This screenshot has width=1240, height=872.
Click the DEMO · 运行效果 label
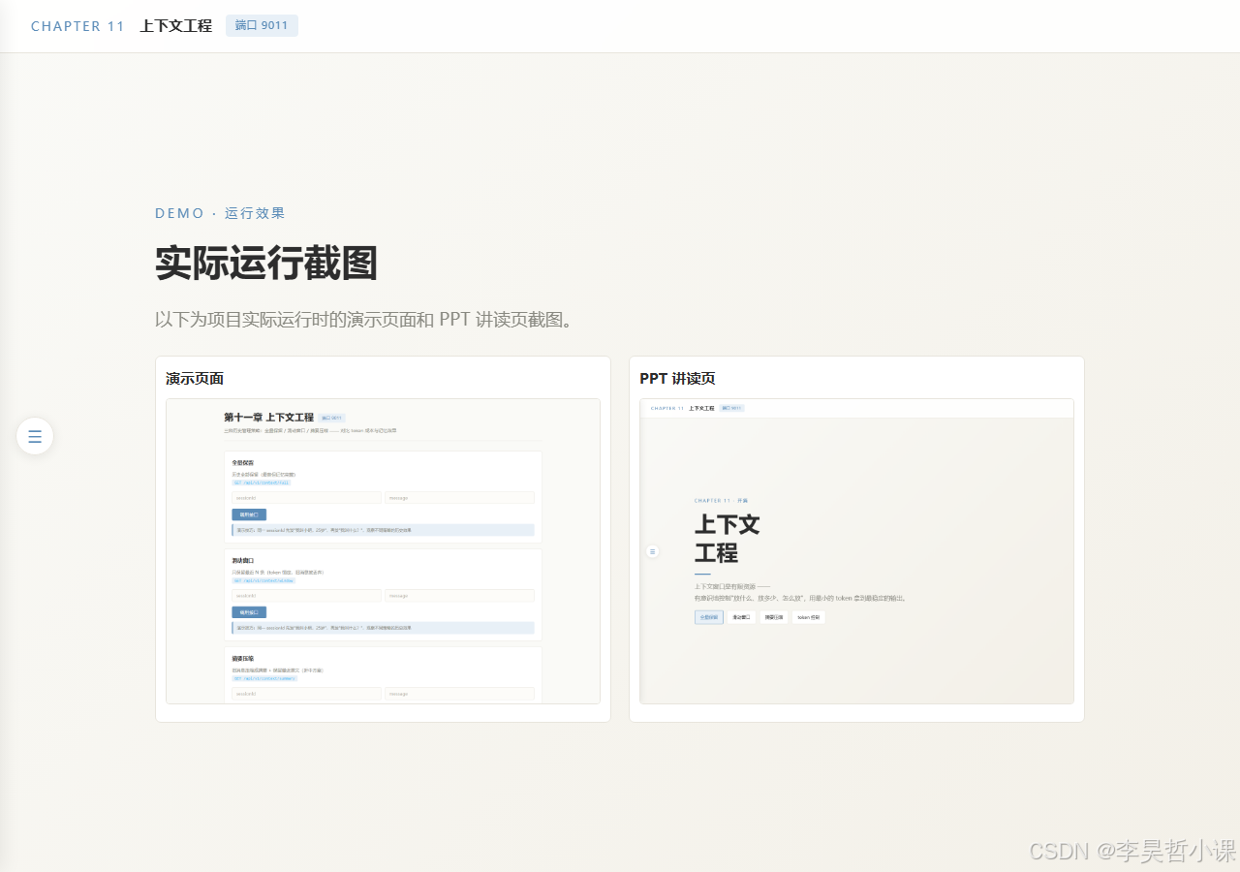coord(220,213)
